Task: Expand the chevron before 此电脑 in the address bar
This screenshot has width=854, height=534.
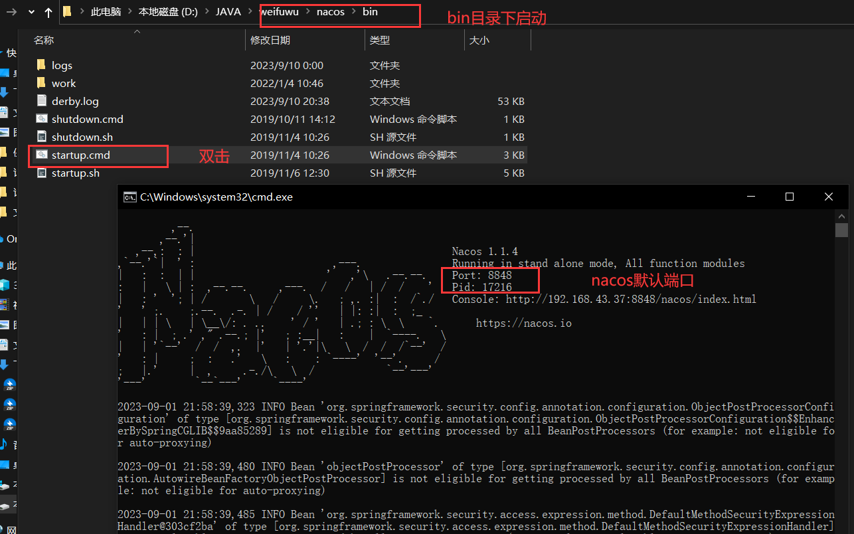Action: [x=82, y=12]
